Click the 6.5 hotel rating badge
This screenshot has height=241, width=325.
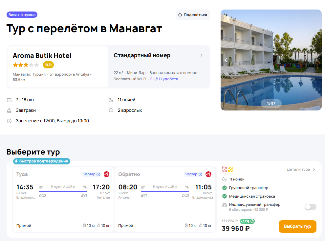click(x=48, y=64)
